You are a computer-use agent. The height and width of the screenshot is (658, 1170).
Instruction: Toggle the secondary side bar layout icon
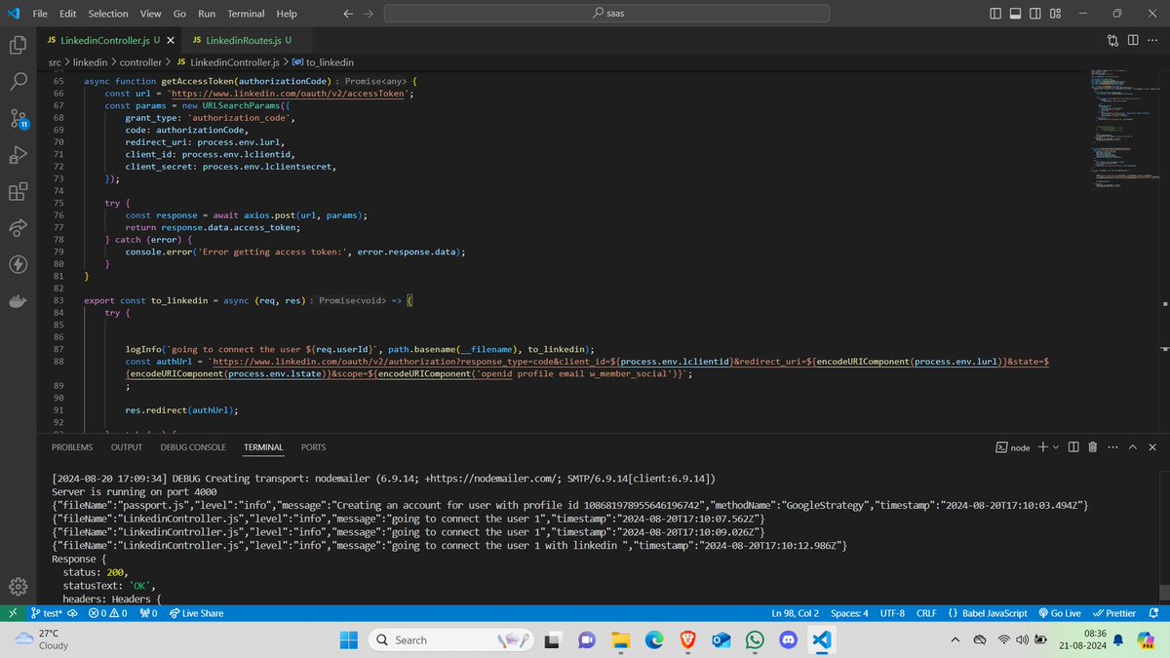click(x=1035, y=14)
